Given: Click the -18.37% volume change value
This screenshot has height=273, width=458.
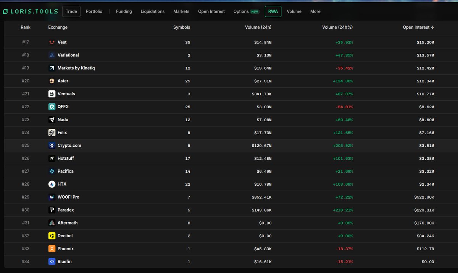Looking at the screenshot, I should [344, 249].
